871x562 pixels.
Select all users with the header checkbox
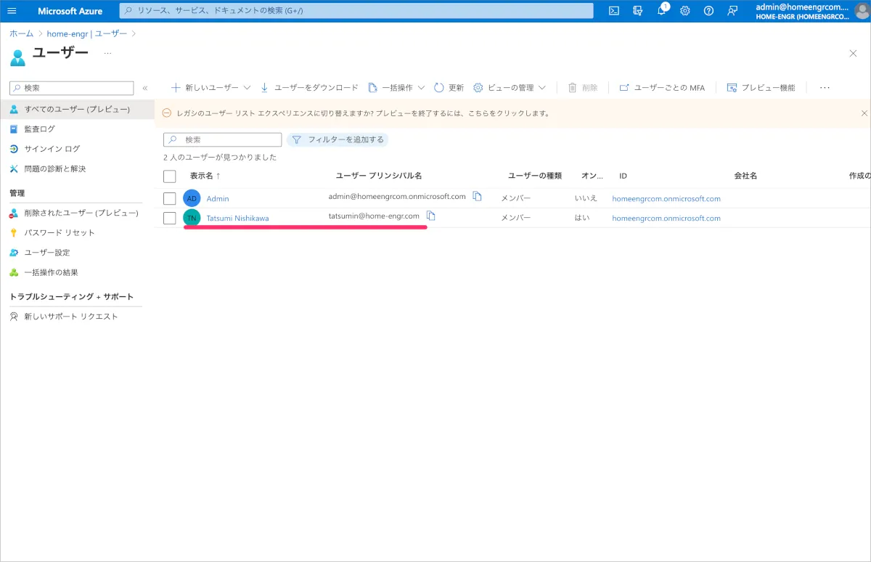(170, 176)
